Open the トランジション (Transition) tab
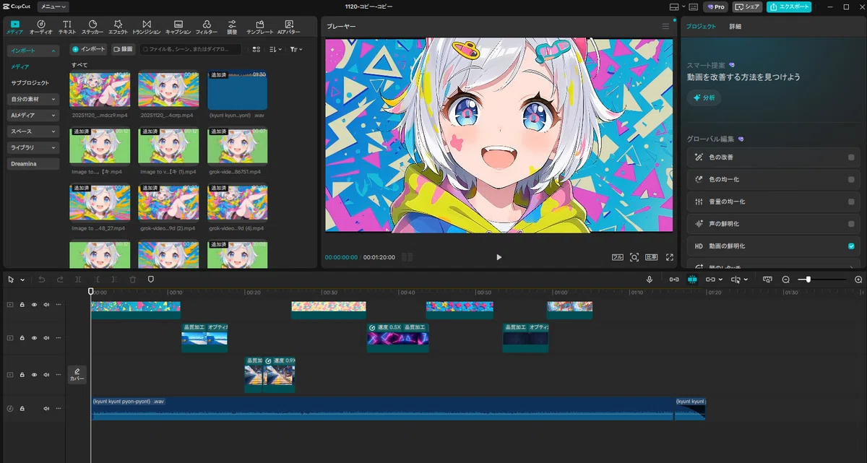867x463 pixels. 147,27
